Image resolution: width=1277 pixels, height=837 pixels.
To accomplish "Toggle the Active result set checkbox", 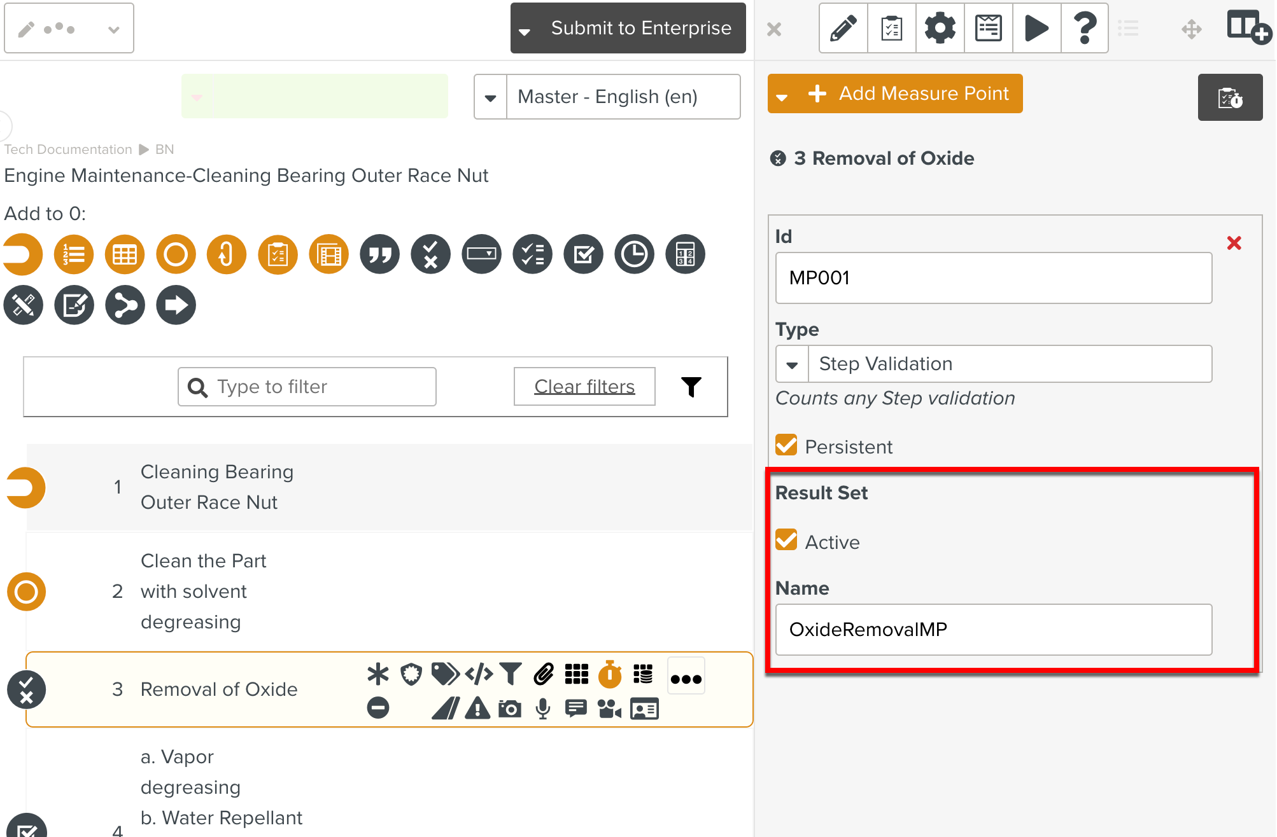I will 786,541.
